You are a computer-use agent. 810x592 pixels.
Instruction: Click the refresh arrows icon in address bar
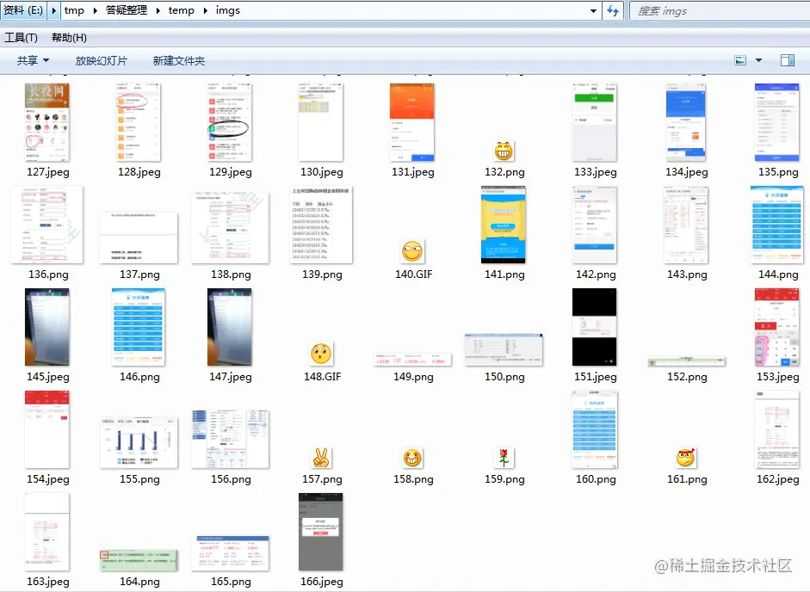pos(613,10)
